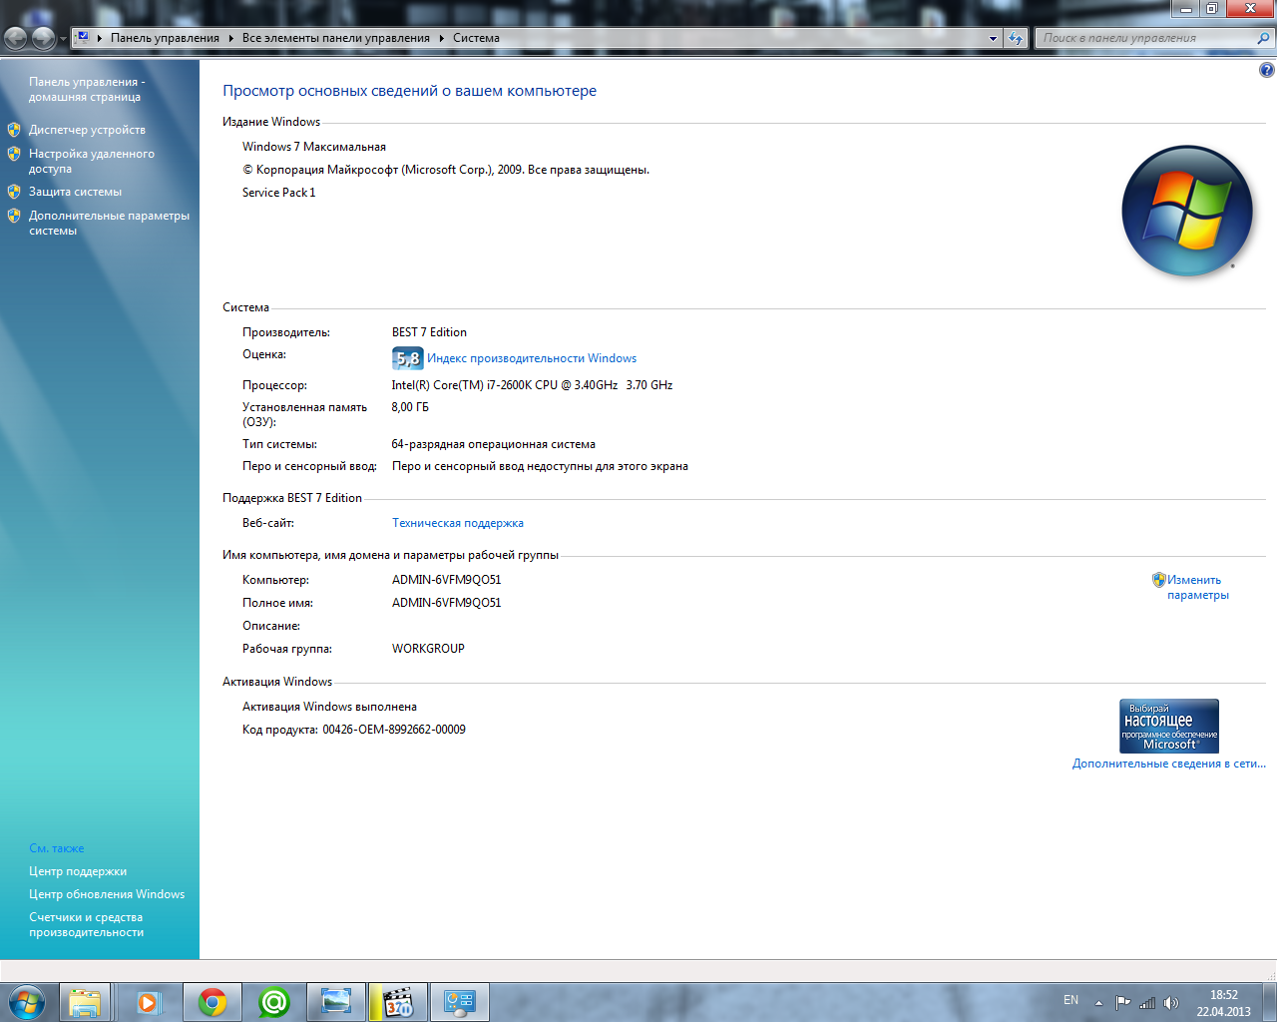Image resolution: width=1281 pixels, height=1026 pixels.
Task: Click 'Service Pack 1' text
Action: [279, 194]
